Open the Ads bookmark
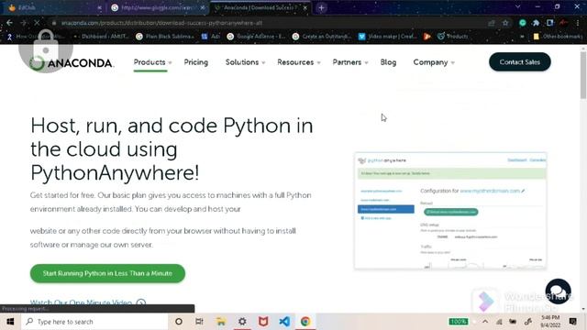This screenshot has height=330, width=587. [x=211, y=37]
